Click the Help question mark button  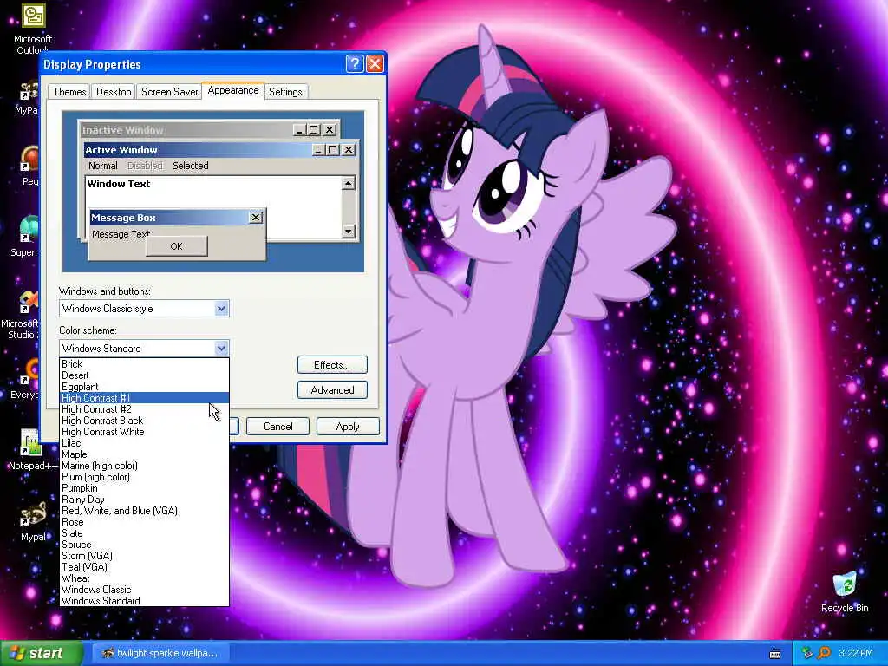[x=355, y=64]
